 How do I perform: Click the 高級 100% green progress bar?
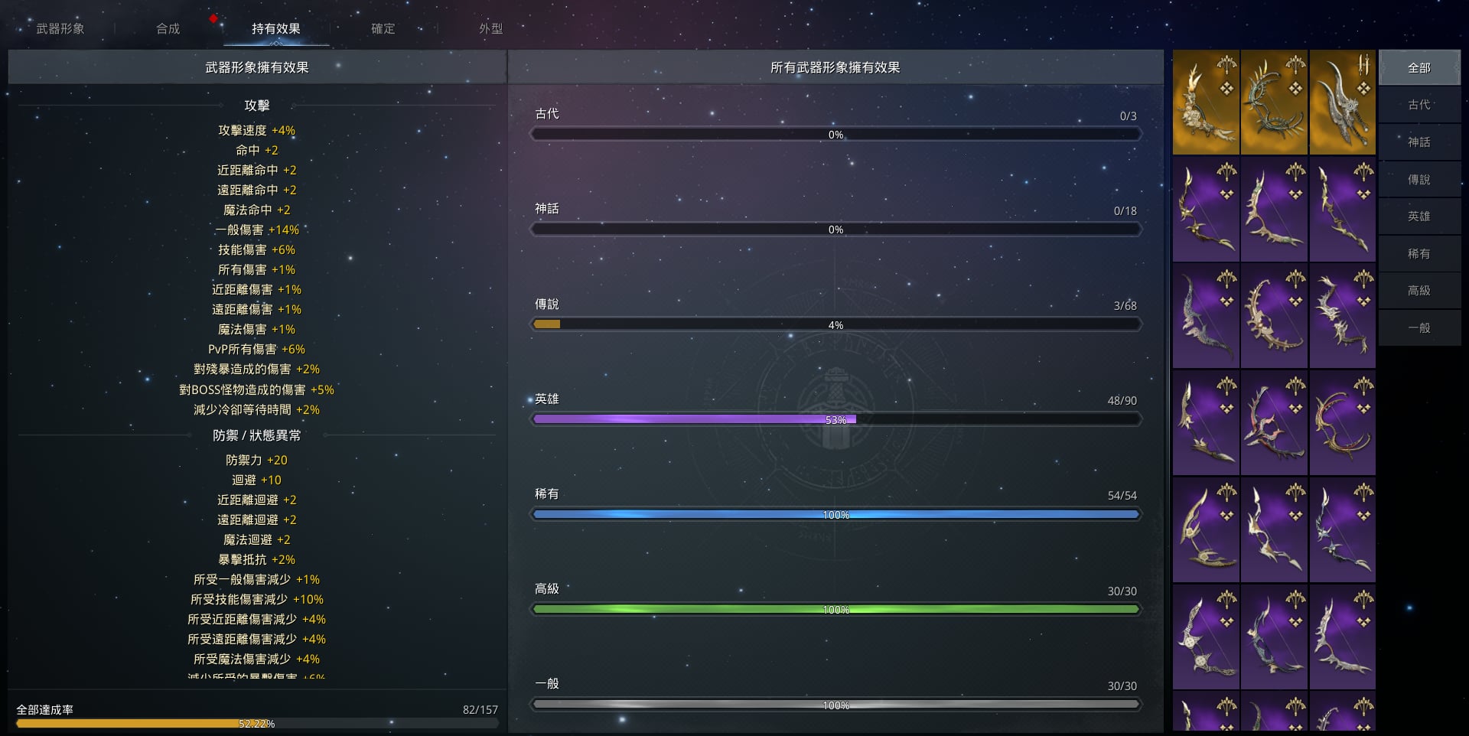click(x=835, y=610)
